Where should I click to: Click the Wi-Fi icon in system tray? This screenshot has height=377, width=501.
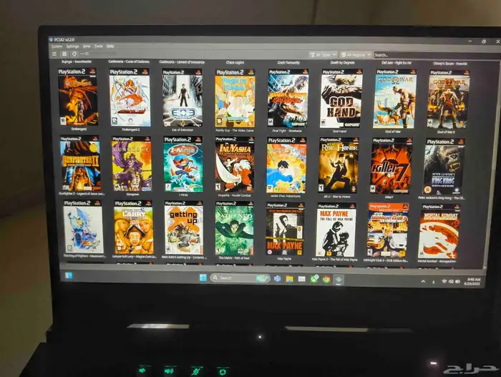click(x=444, y=281)
